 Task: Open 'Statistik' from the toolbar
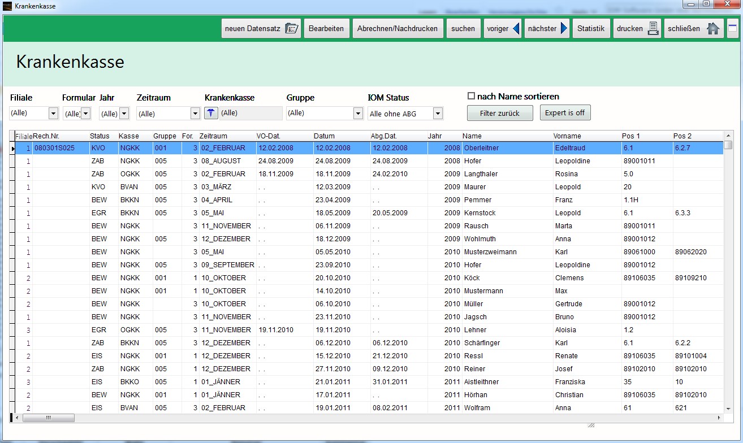coord(590,29)
